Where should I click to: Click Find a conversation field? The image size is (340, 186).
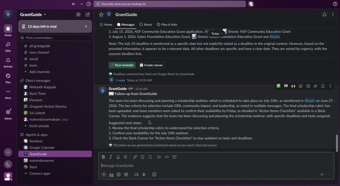point(55,38)
